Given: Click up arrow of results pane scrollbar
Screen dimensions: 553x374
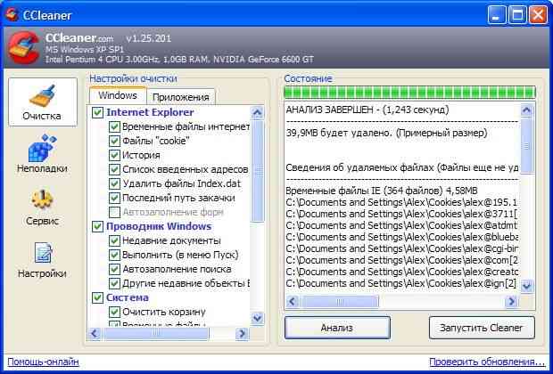Looking at the screenshot, I should tap(526, 110).
